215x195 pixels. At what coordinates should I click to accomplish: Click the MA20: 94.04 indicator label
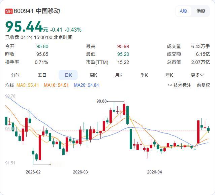(86, 85)
